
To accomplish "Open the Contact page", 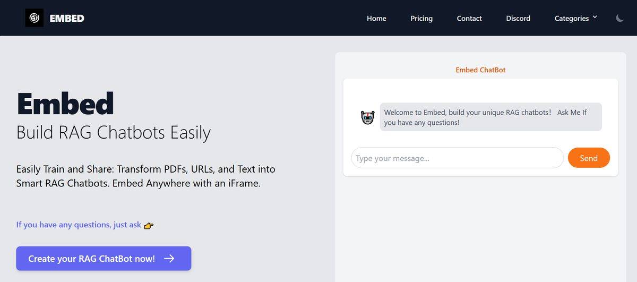I will (469, 19).
